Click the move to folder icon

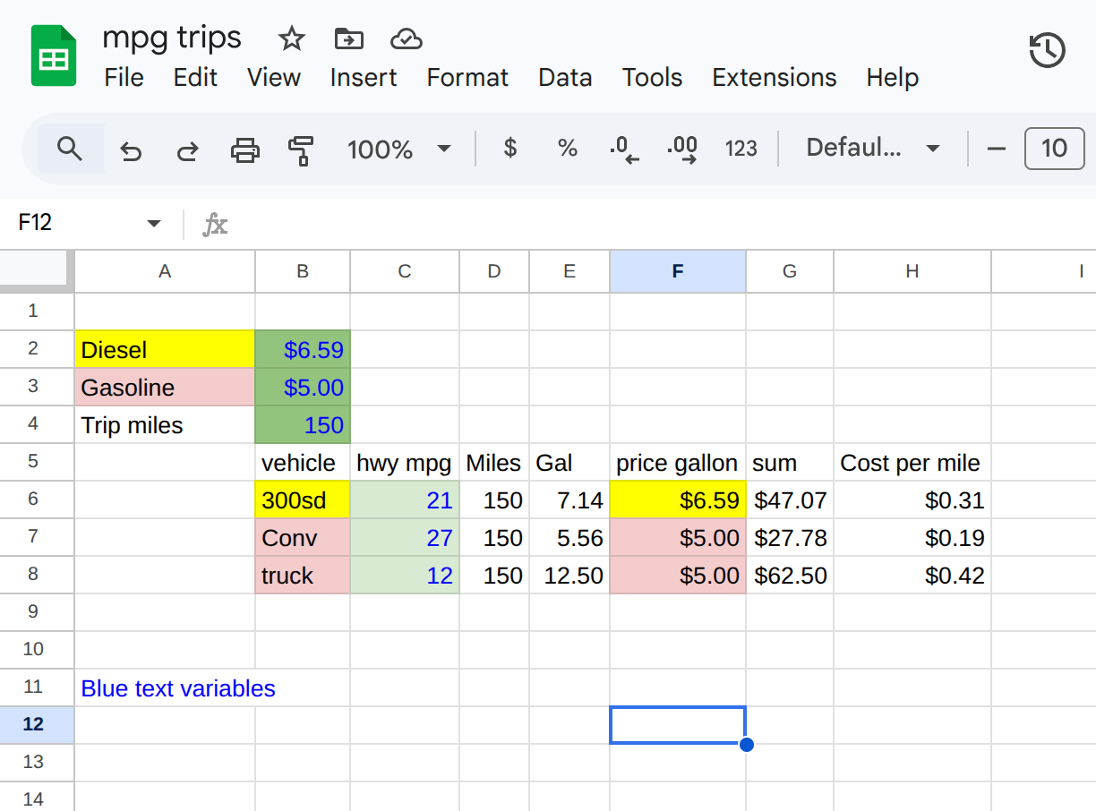click(x=348, y=38)
